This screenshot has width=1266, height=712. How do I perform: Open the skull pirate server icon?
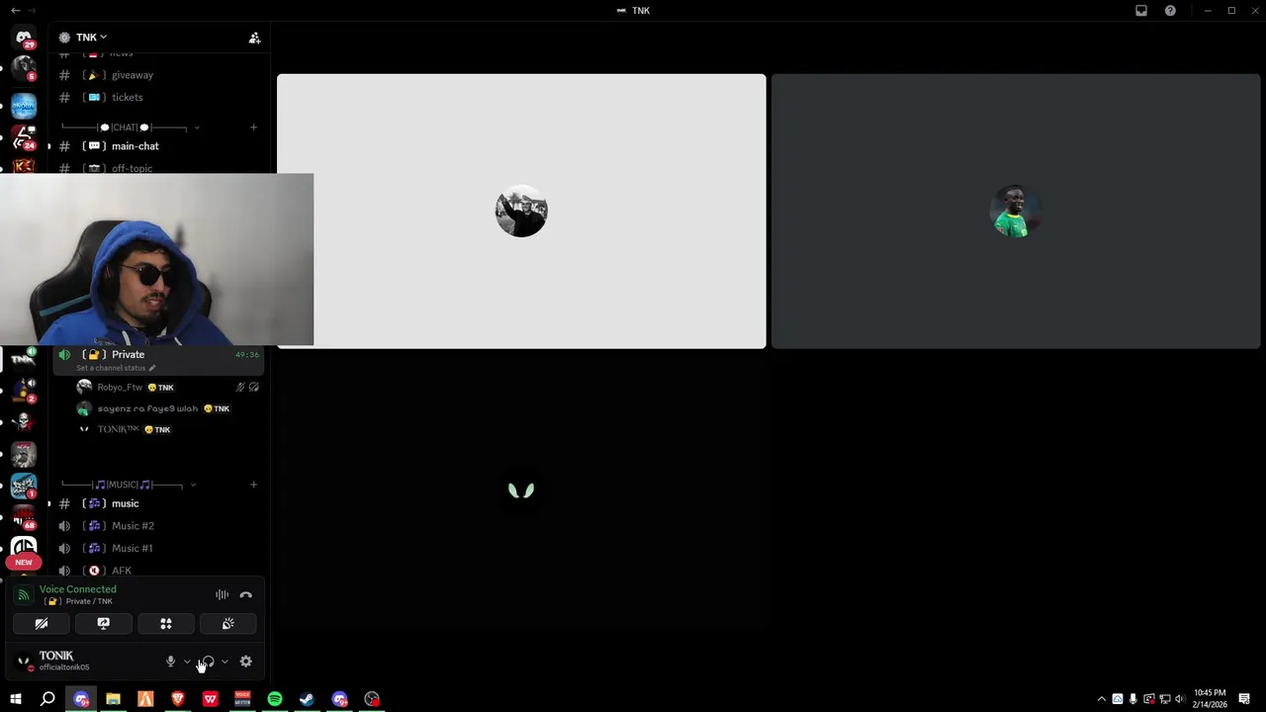24,422
